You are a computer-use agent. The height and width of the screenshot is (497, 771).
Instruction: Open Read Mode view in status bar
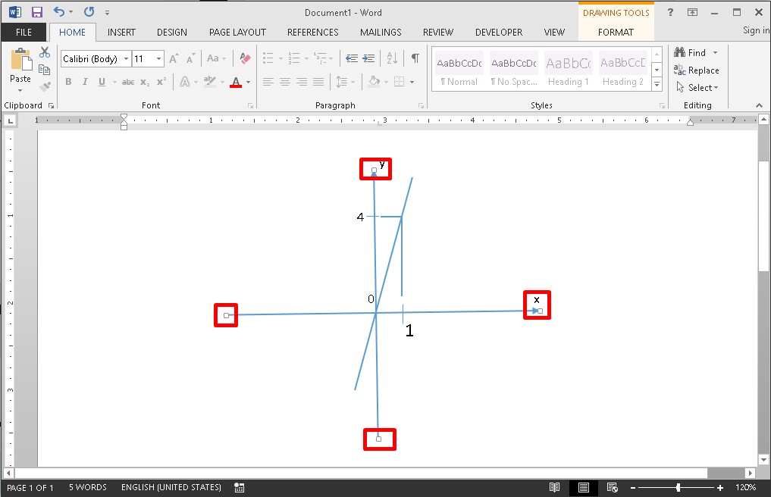[555, 487]
